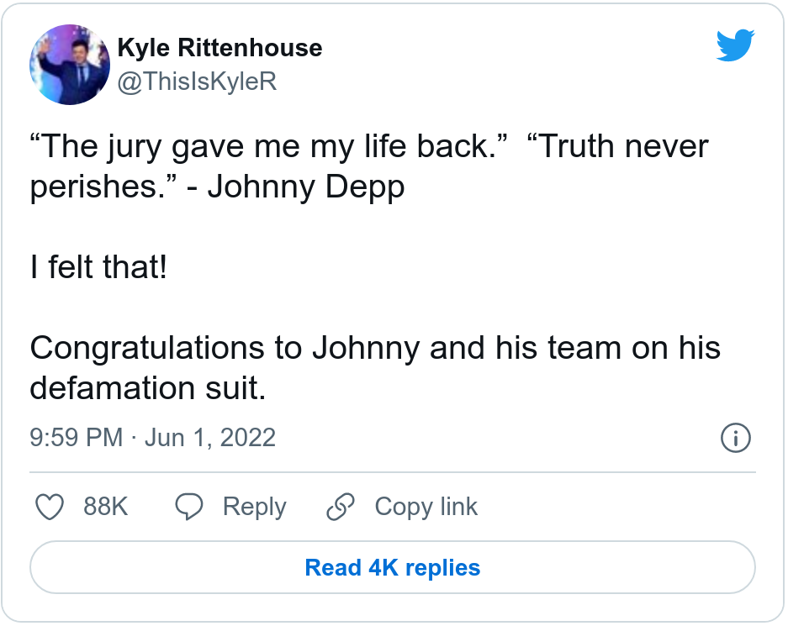Click the reply speech bubble icon

pyautogui.click(x=189, y=507)
